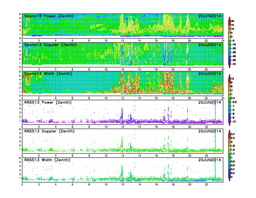This screenshot has width=256, height=198.
Task: Click hour tick 6 under Spano13 Width panel
Action: [x=72, y=98]
